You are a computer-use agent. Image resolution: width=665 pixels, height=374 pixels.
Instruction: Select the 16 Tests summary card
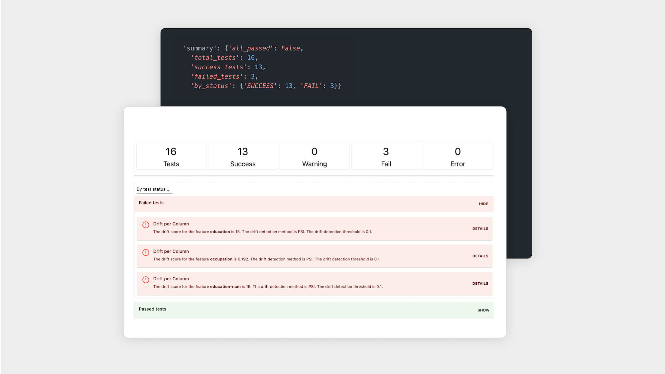click(x=171, y=157)
